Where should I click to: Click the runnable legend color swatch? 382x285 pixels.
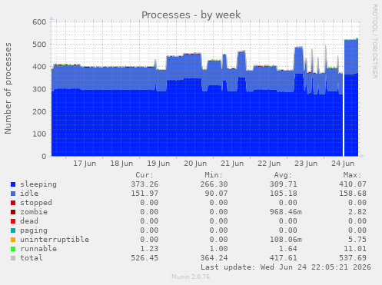(13, 249)
